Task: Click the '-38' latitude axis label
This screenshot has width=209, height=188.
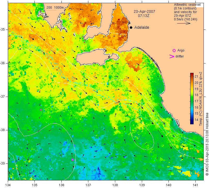Action: click(2, 130)
